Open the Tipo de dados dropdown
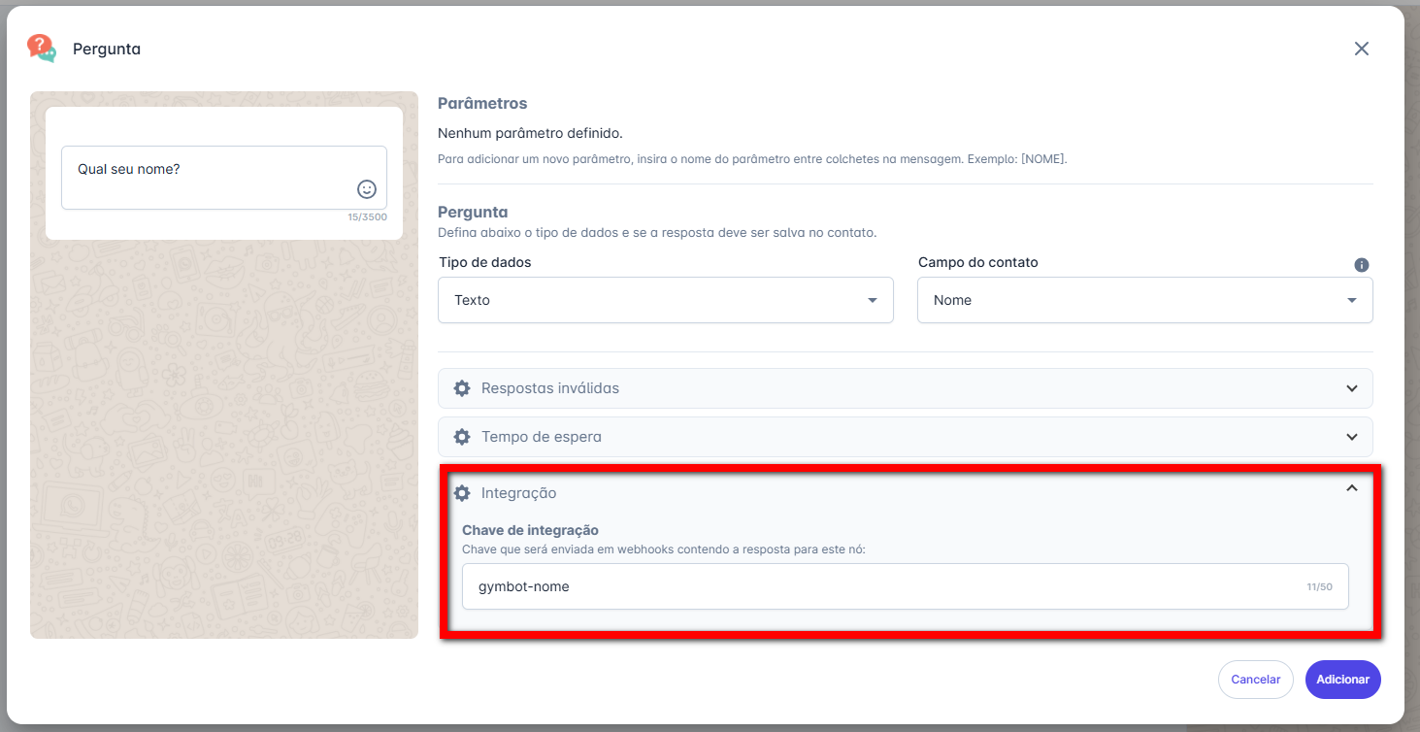Image resolution: width=1420 pixels, height=732 pixels. (666, 300)
